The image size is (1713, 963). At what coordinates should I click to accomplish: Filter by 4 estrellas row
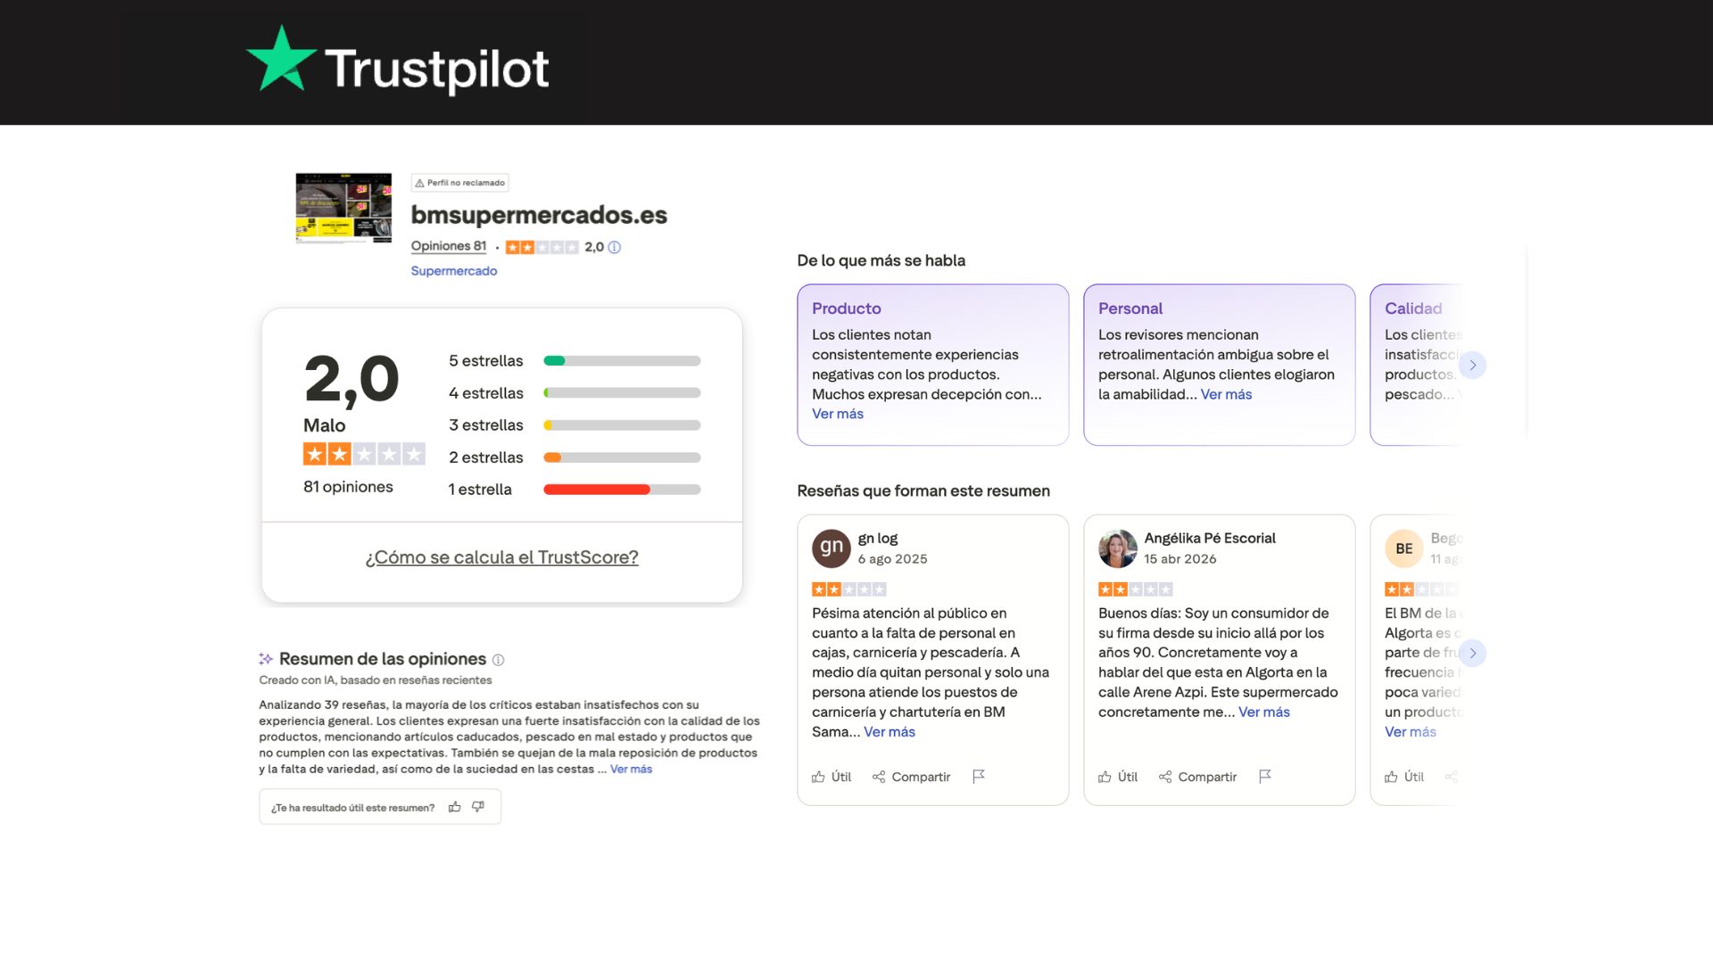point(575,393)
